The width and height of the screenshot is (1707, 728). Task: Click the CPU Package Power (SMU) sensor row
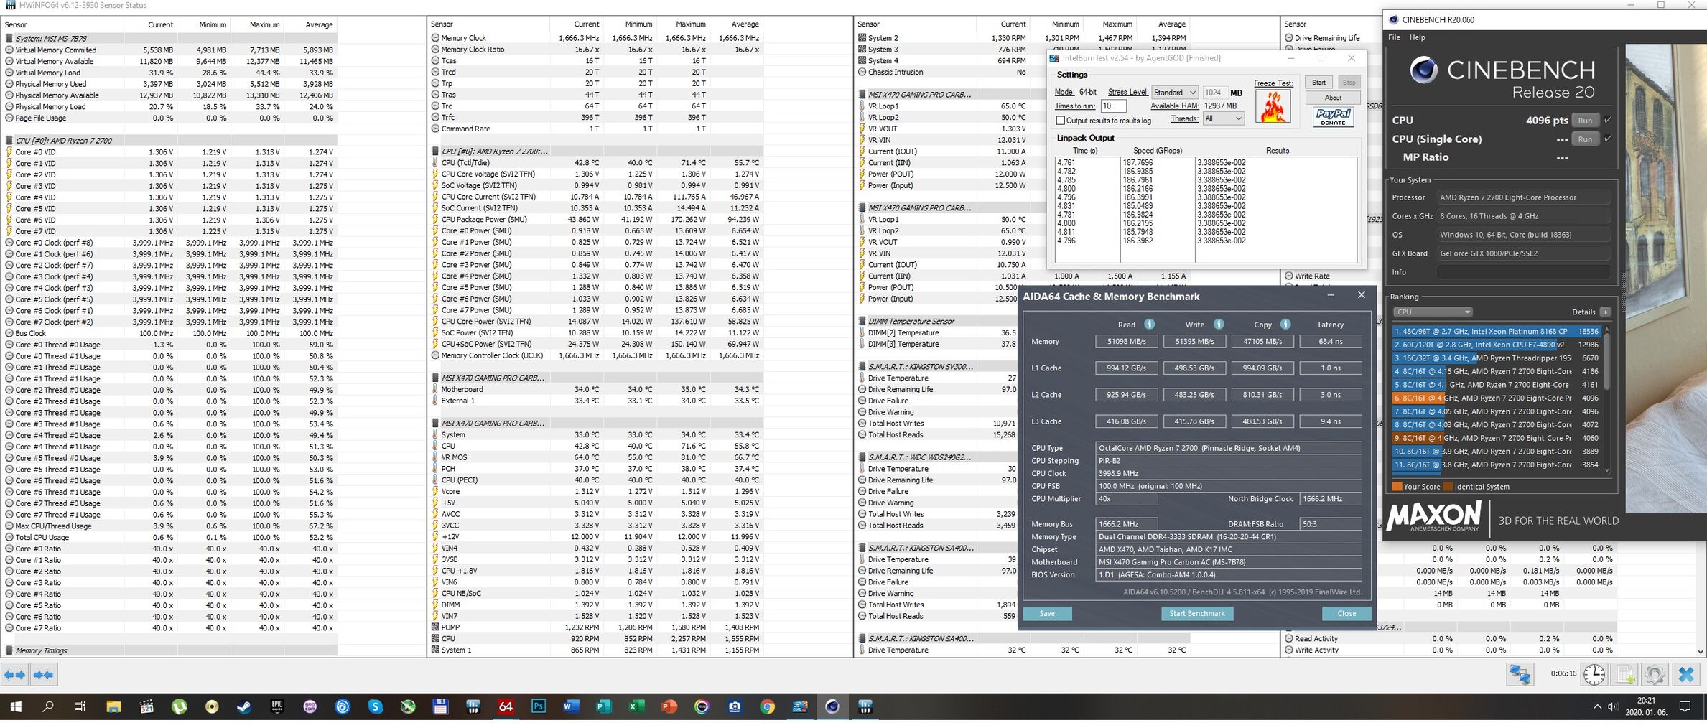(x=596, y=220)
